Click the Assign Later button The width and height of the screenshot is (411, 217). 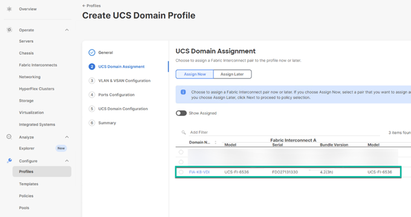pyautogui.click(x=232, y=74)
